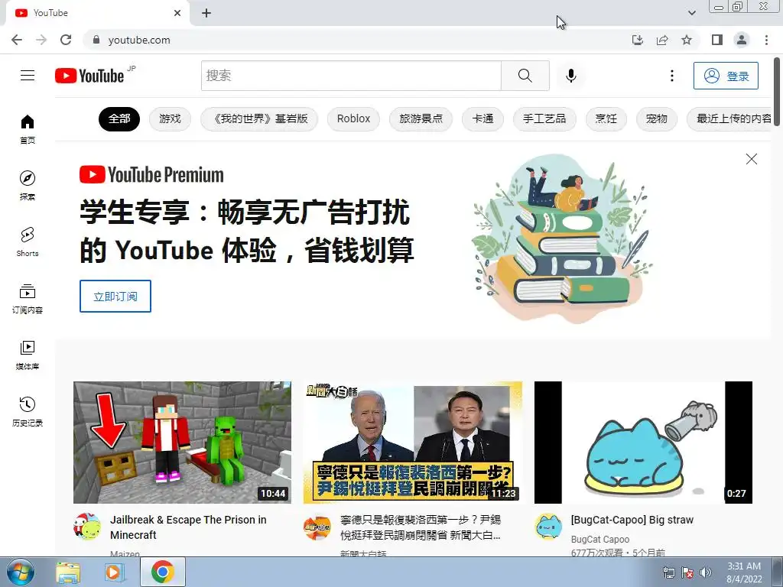The image size is (783, 587).
Task: Select the 旅游景点 filter chip
Action: point(421,118)
